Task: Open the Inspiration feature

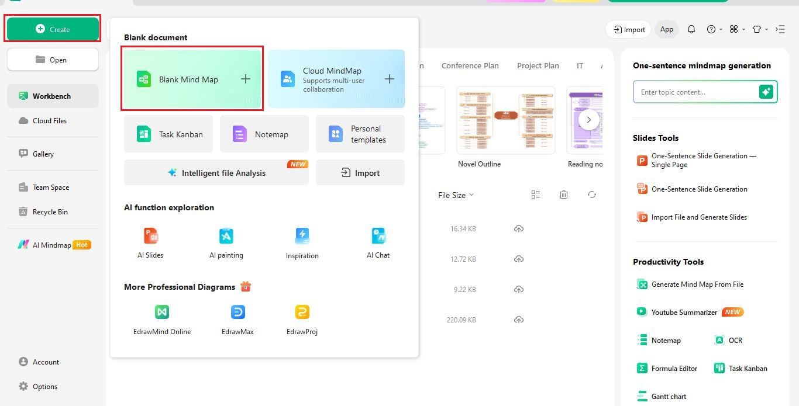Action: click(x=302, y=243)
